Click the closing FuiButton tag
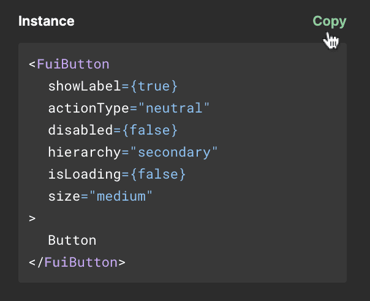 (77, 262)
